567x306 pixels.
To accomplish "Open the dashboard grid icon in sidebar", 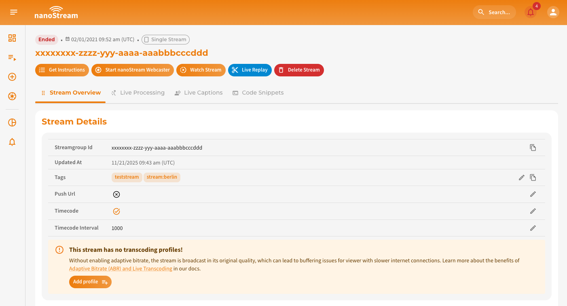I will (x=12, y=38).
